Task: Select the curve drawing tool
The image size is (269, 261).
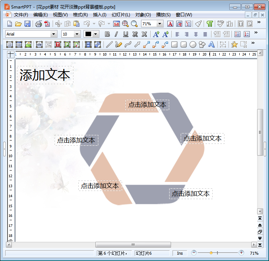Action: point(128,44)
